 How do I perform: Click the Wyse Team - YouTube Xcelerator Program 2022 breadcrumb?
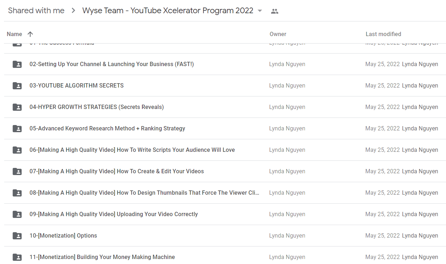pyautogui.click(x=168, y=11)
